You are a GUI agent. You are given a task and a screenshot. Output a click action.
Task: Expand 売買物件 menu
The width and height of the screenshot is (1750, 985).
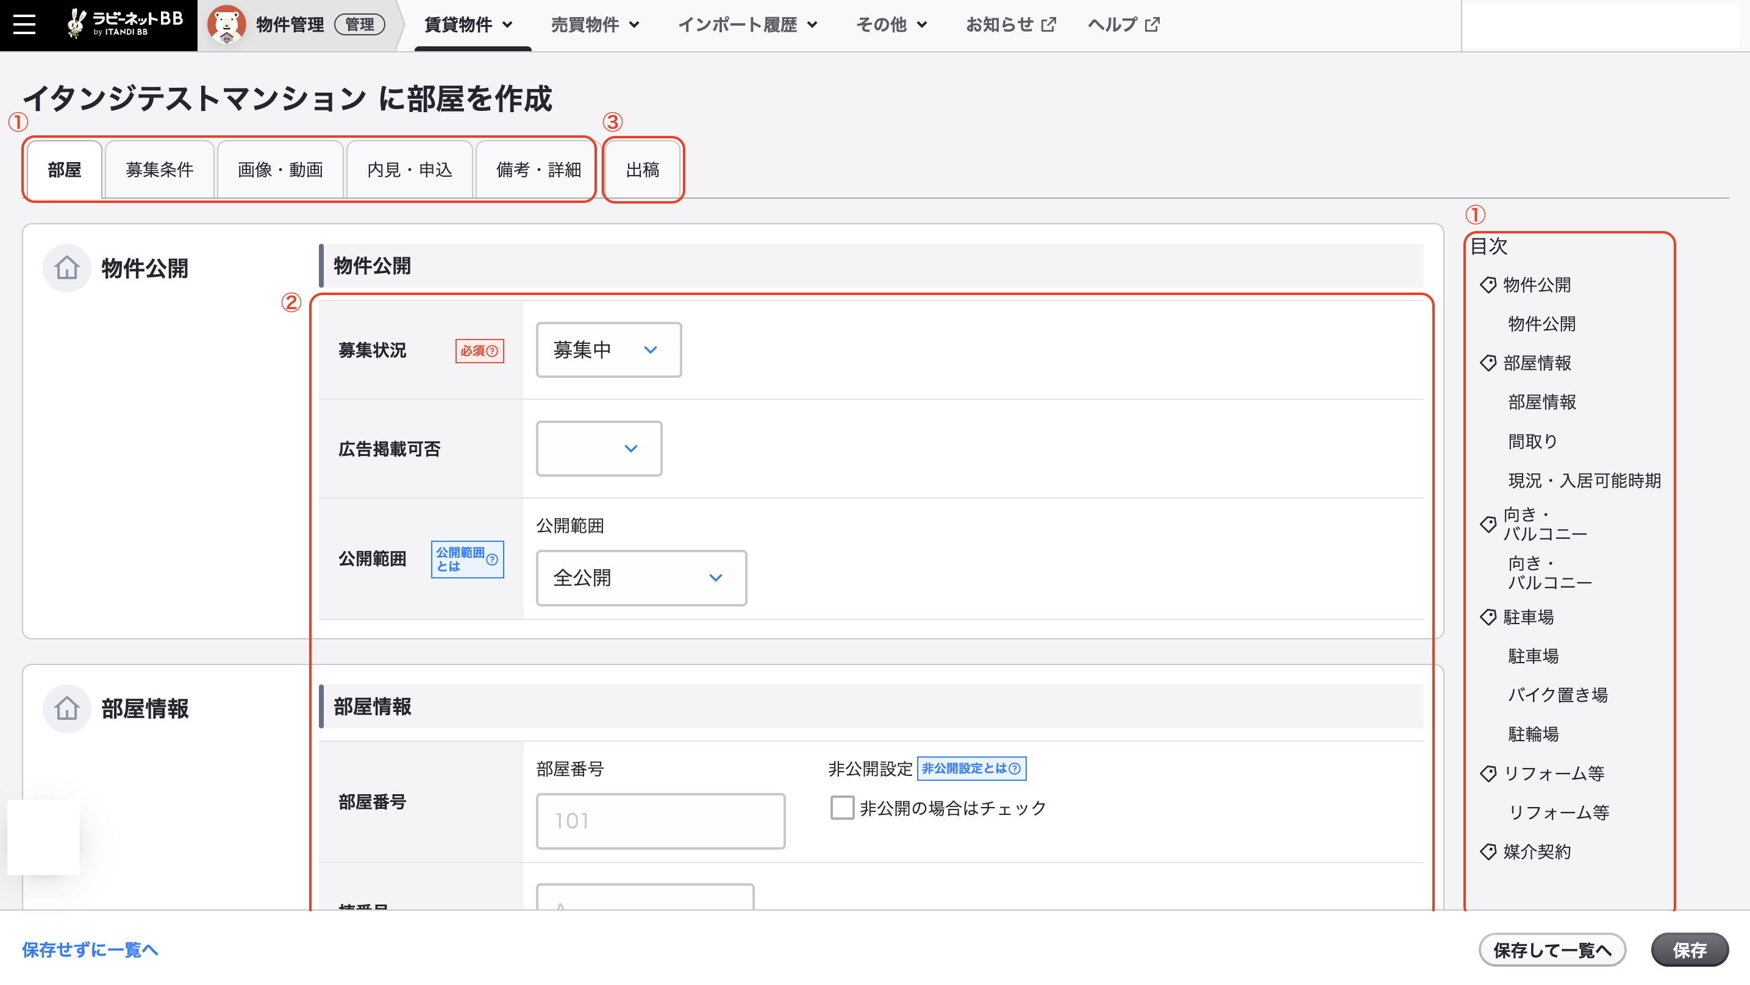pos(595,25)
